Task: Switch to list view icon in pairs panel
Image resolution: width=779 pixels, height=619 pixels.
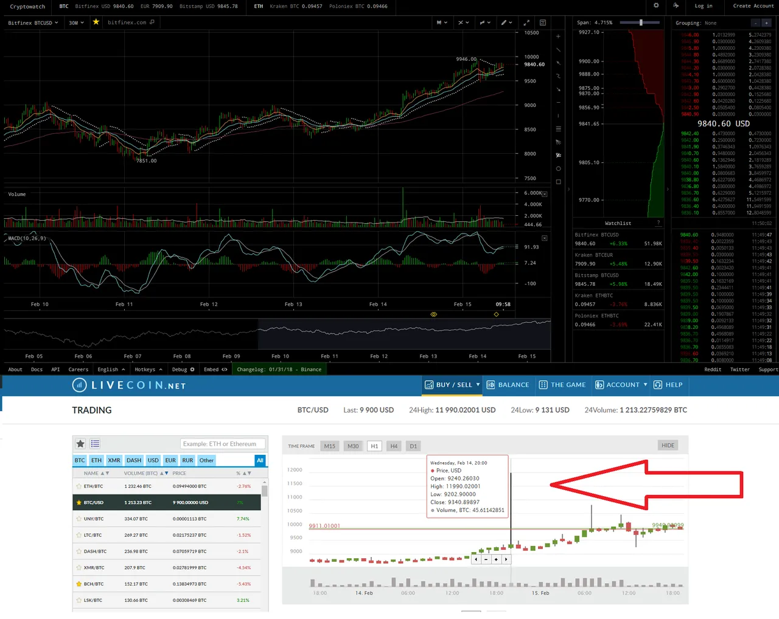Action: pos(96,444)
